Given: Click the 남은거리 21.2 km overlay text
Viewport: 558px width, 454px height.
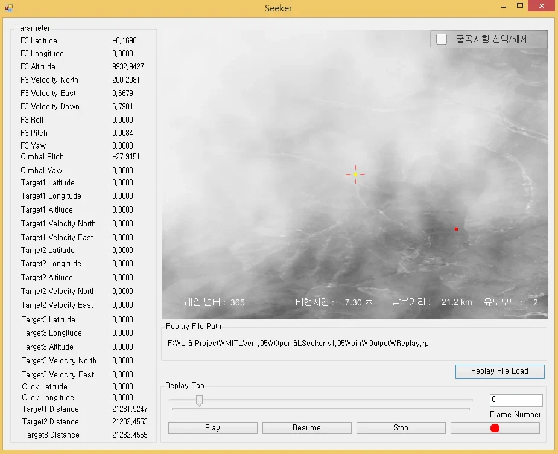Looking at the screenshot, I should pos(432,302).
